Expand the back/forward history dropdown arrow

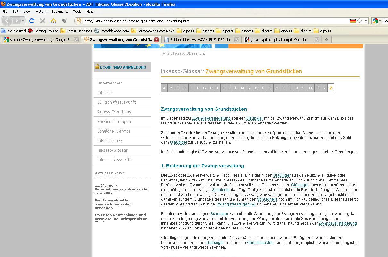23,21
